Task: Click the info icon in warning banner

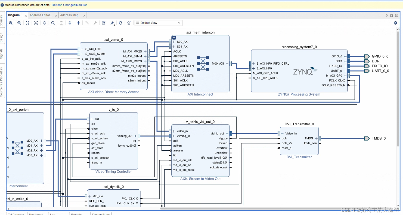Action: point(2,5)
